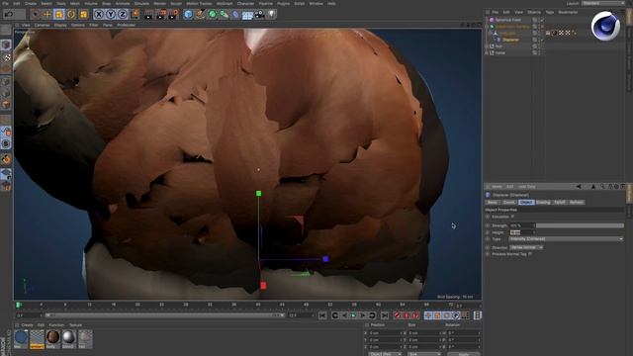
Task: Select the Scale tool
Action: click(x=59, y=15)
